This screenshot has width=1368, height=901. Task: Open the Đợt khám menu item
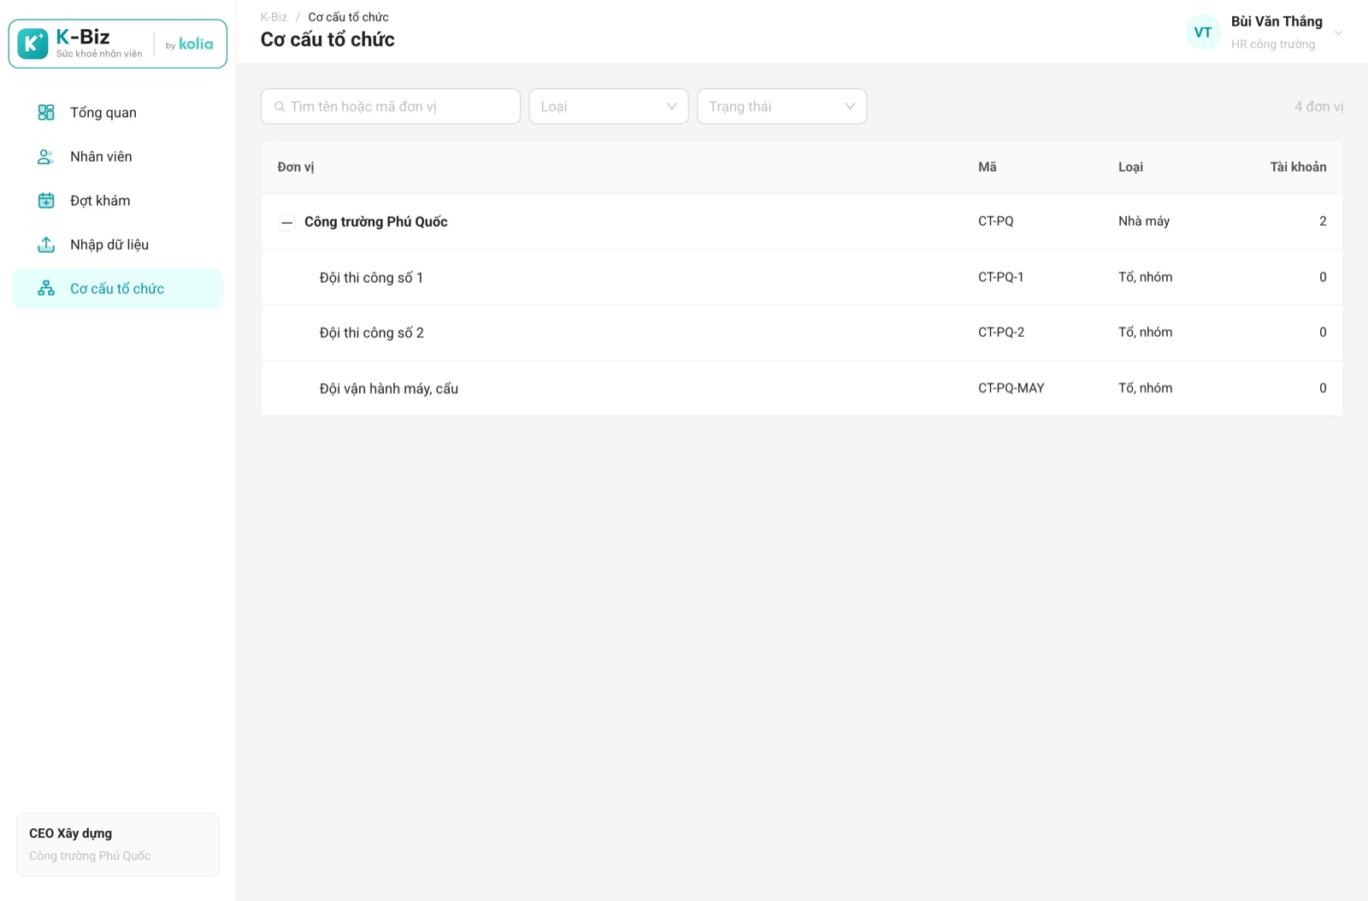coord(118,201)
